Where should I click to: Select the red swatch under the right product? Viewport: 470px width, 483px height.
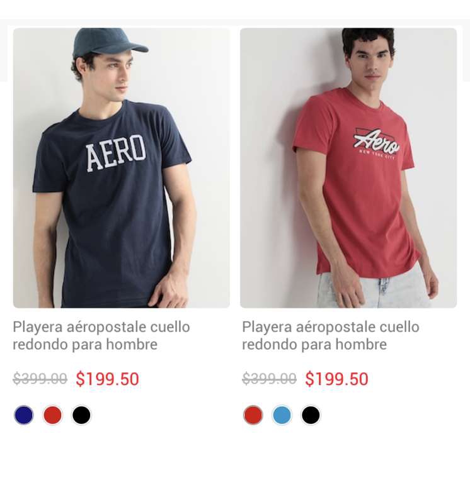(253, 415)
